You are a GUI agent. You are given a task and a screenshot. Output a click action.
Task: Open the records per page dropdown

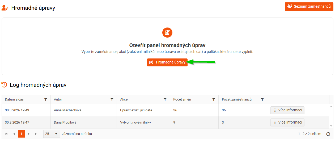pyautogui.click(x=51, y=134)
